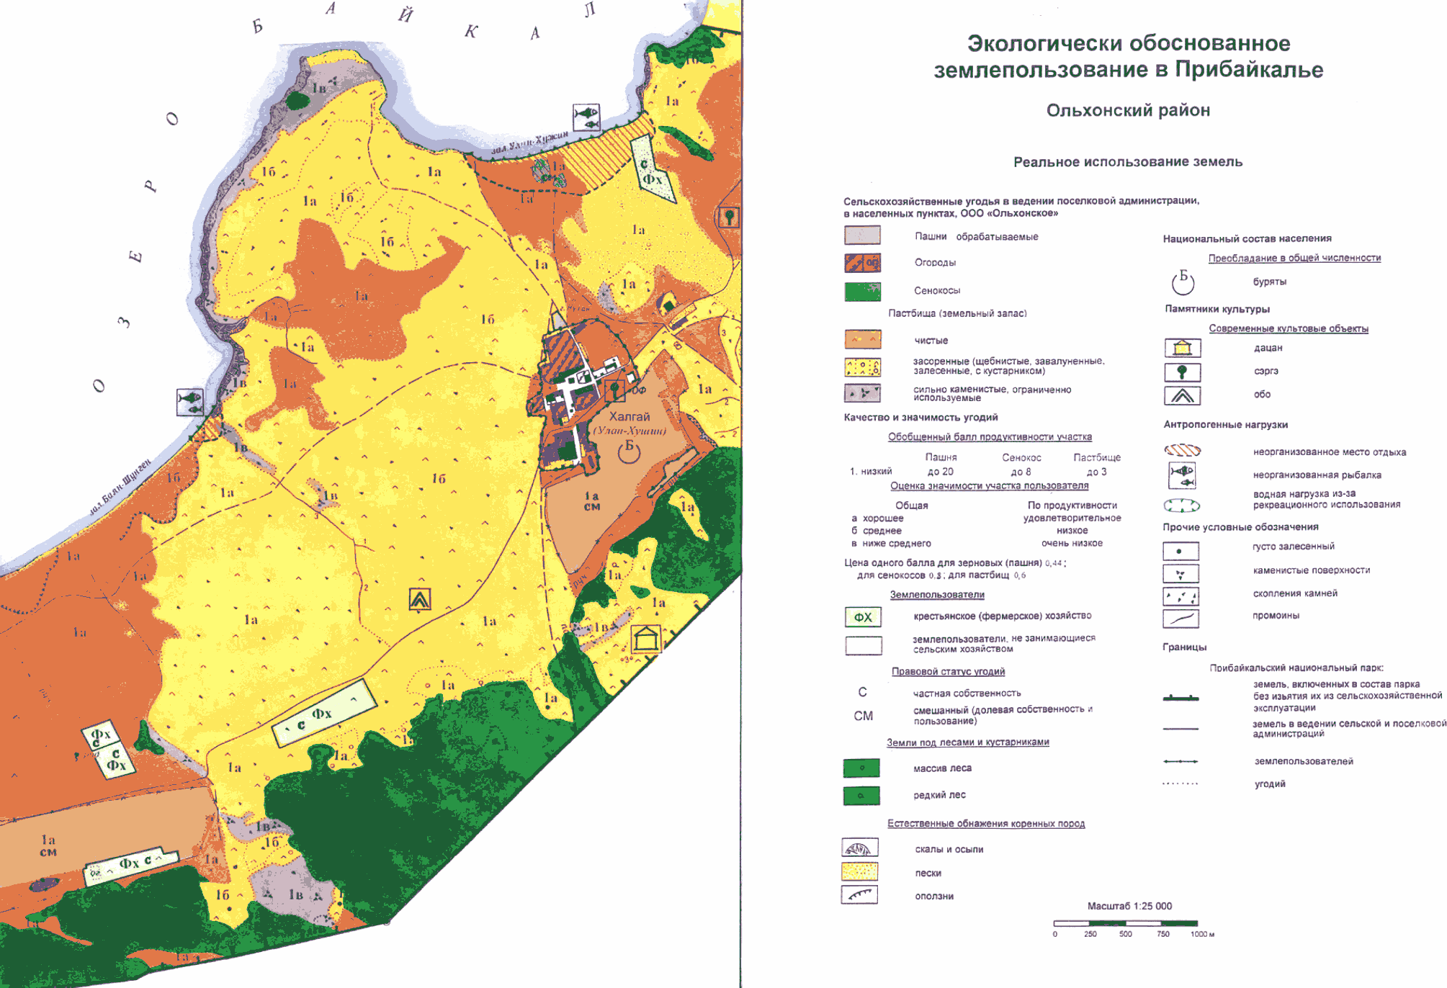The height and width of the screenshot is (988, 1447).
Task: Click the underlined Естественные обнажения коренных пород heading
Action: point(986,824)
